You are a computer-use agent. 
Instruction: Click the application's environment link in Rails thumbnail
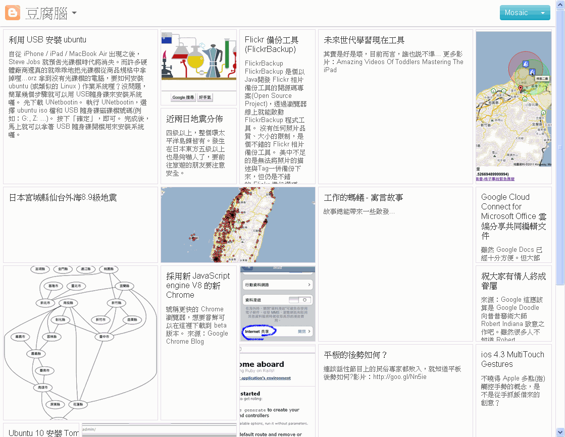click(x=266, y=378)
